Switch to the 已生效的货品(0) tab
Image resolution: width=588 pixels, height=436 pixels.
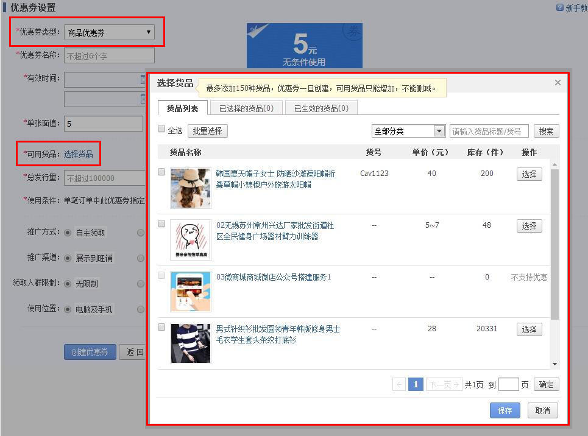pyautogui.click(x=321, y=108)
